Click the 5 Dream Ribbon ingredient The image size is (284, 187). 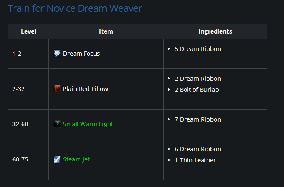pos(198,49)
